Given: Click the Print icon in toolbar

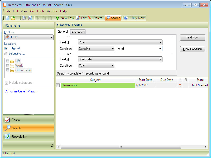Looking at the screenshot, I should [24, 18].
